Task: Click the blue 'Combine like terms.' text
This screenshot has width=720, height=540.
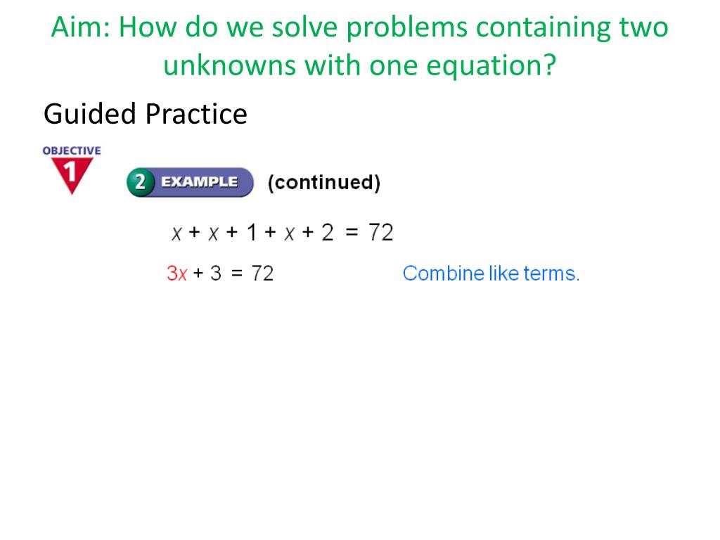Action: point(491,274)
